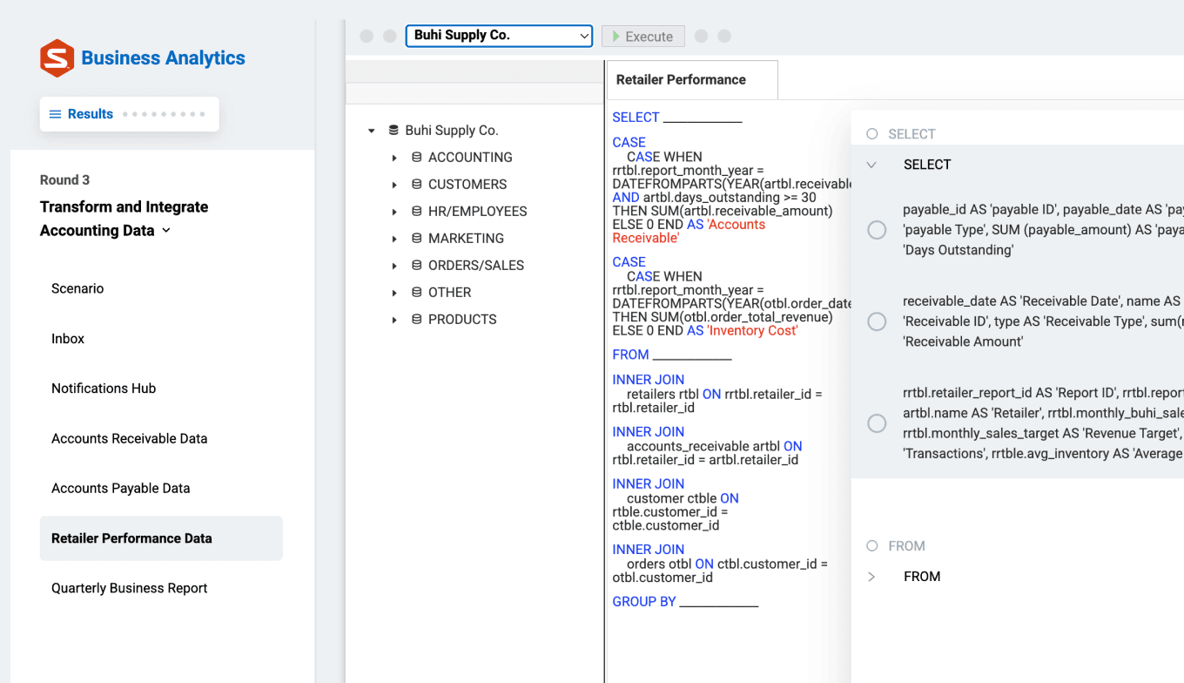
Task: Click the CUSTOMERS database icon
Action: point(417,185)
